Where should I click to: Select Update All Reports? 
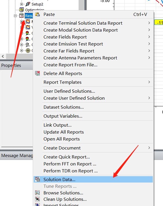point(93,132)
